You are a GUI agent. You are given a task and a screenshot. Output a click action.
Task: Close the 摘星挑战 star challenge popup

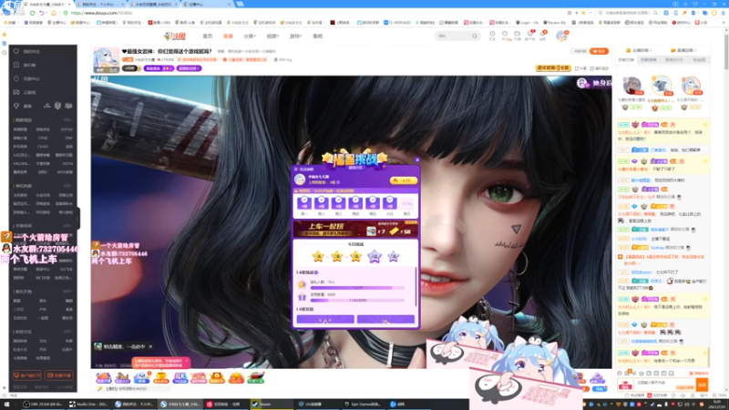point(417,160)
